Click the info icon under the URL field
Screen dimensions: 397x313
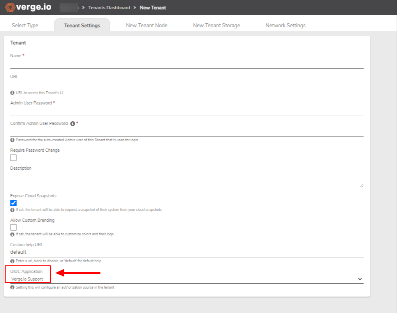12,92
